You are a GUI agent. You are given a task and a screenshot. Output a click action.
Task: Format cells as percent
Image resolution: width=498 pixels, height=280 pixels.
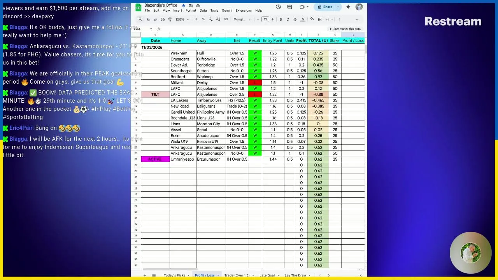[x=203, y=19]
